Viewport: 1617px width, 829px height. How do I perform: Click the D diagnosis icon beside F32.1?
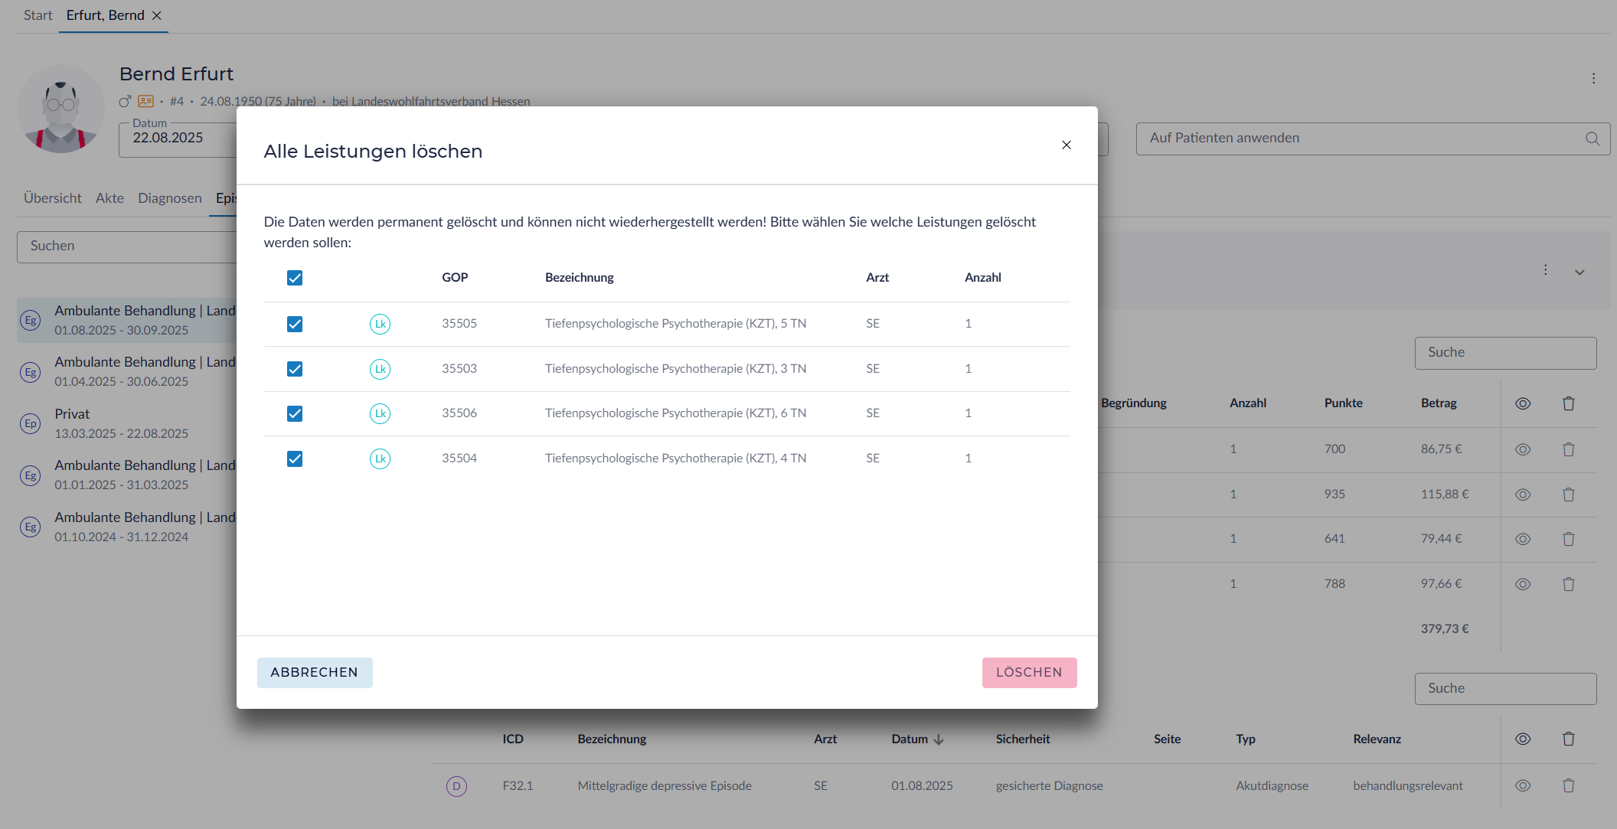[x=456, y=786]
